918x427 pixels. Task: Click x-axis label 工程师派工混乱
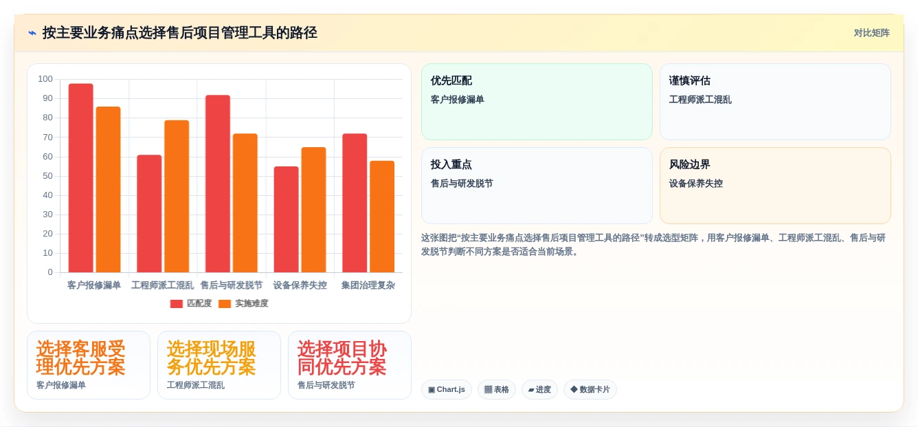pyautogui.click(x=163, y=285)
